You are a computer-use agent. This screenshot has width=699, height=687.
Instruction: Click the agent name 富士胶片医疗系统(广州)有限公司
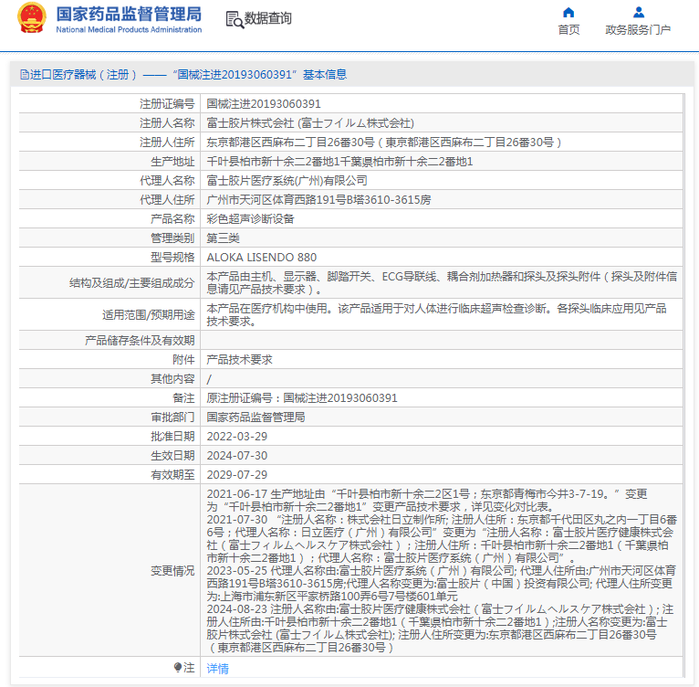click(287, 181)
